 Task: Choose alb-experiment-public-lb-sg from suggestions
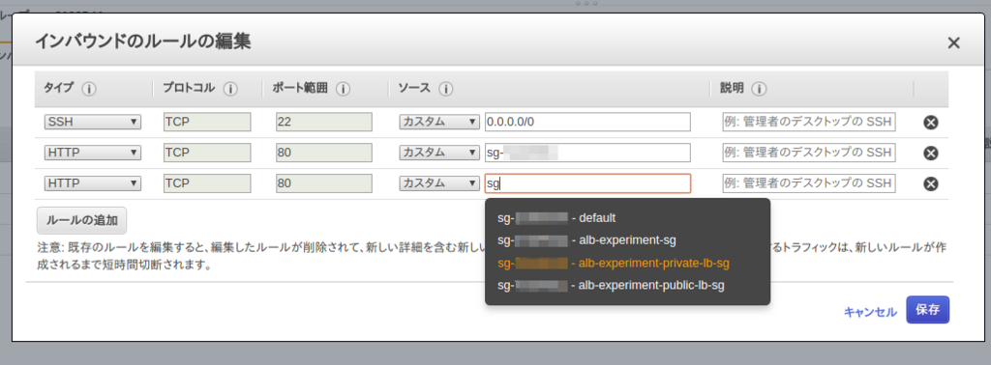point(627,286)
